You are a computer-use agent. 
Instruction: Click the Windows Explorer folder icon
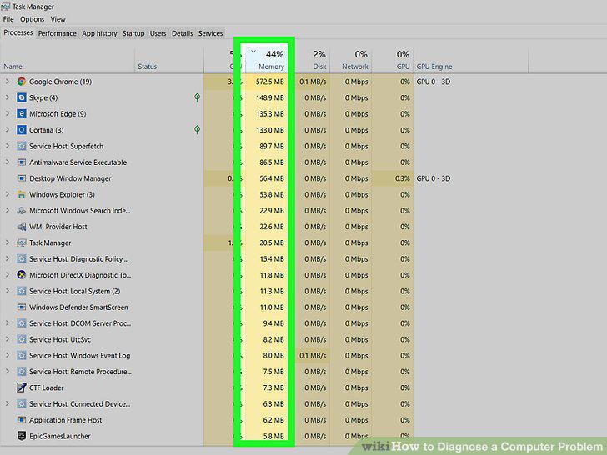[22, 195]
